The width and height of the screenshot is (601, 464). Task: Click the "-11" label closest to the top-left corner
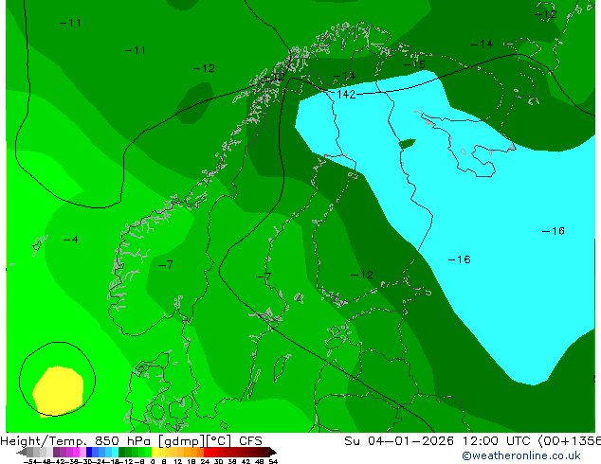70,23
